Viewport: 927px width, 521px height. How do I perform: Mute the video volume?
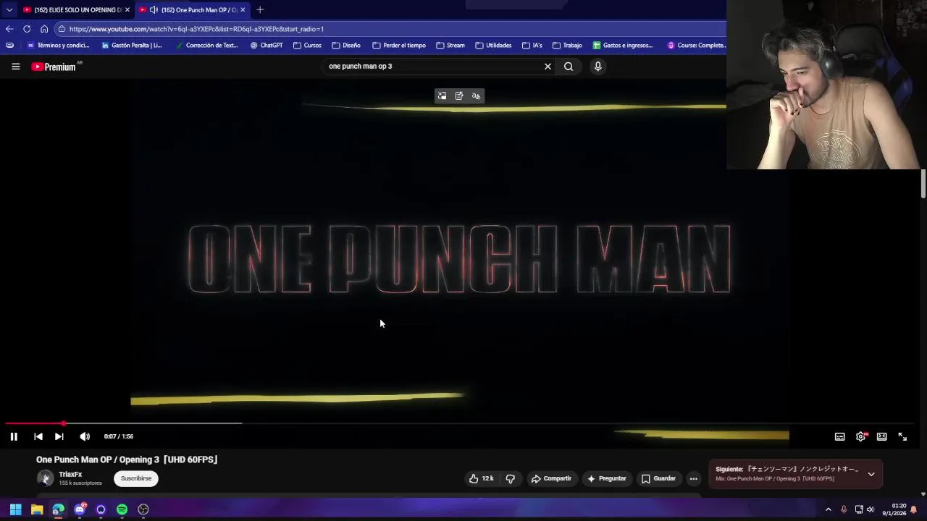[x=85, y=436]
